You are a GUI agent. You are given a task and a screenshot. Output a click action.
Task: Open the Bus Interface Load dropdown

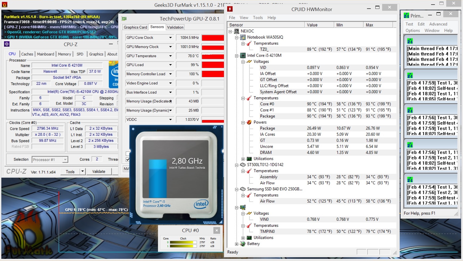point(170,92)
